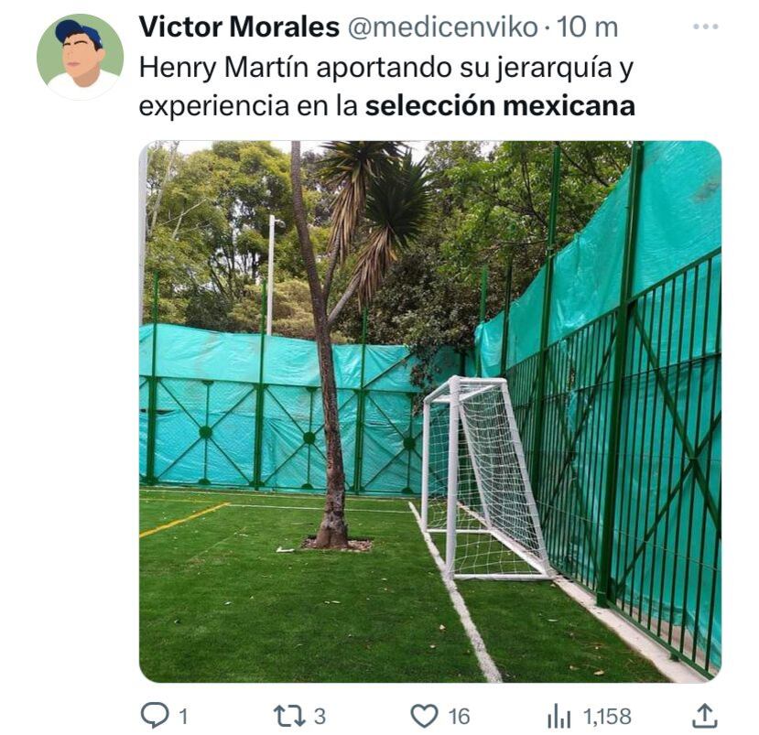Viewport: 759px width, 735px height.
Task: Open Victor Morales profile avatar
Action: click(81, 57)
